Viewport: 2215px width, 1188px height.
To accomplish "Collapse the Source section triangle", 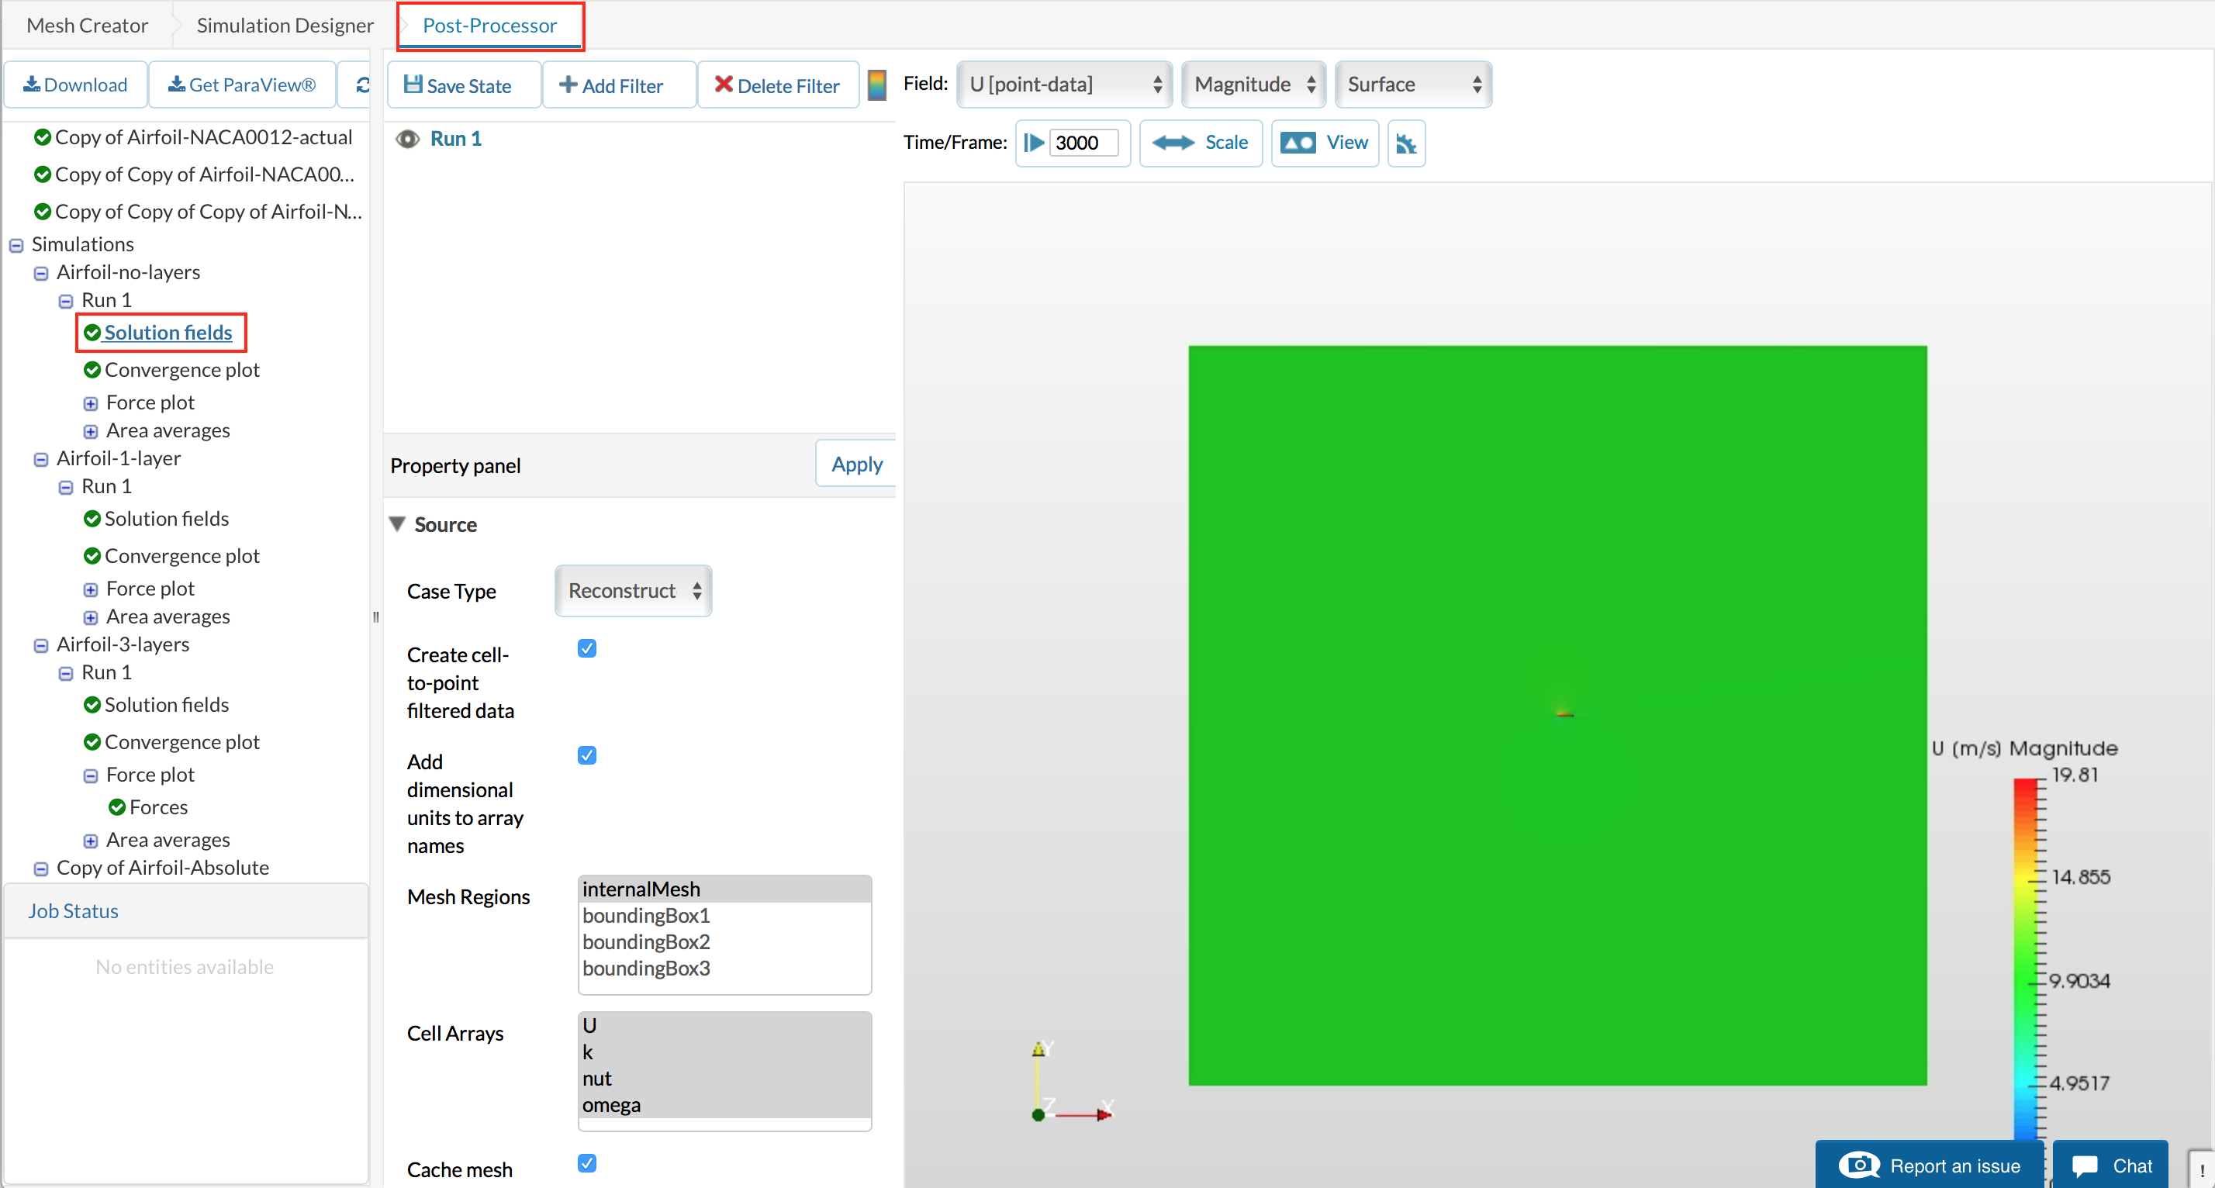I will pos(397,523).
